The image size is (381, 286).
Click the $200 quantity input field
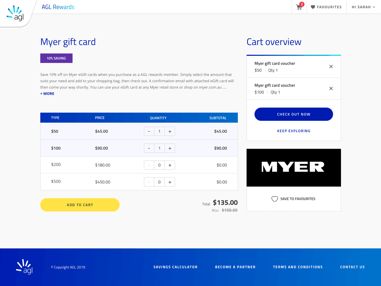(159, 165)
